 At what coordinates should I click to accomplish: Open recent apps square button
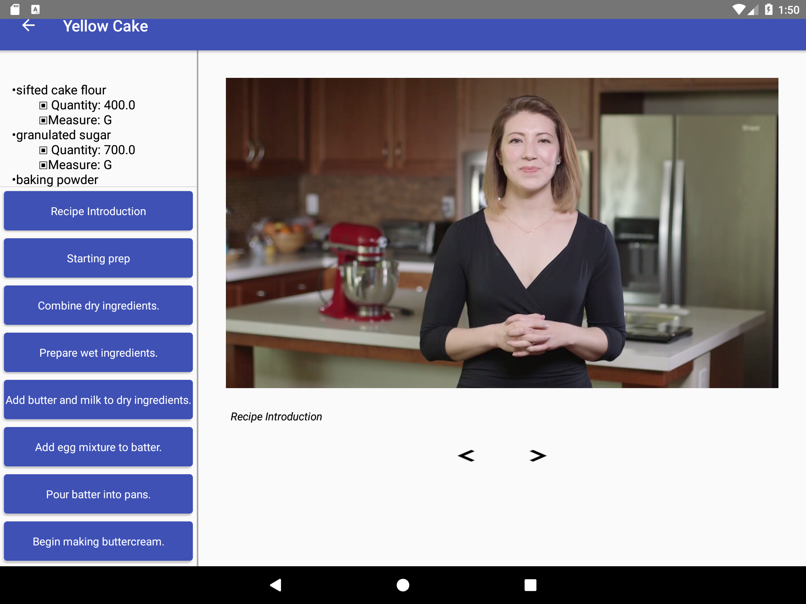(x=530, y=585)
